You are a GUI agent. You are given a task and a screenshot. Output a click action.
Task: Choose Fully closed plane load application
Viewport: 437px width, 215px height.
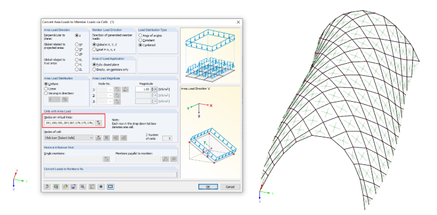coord(94,64)
